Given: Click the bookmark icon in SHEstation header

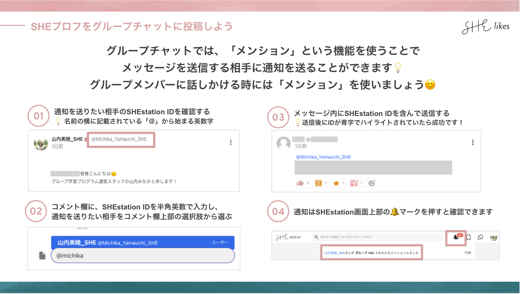Looking at the screenshot, I should [469, 237].
